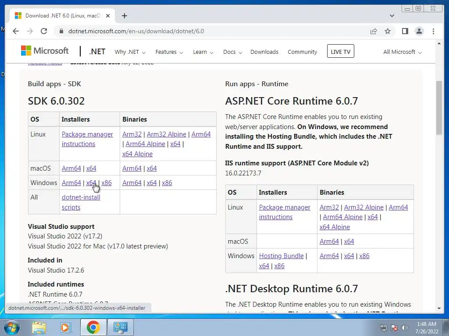
Task: Go back to the previous page
Action: coord(16,31)
